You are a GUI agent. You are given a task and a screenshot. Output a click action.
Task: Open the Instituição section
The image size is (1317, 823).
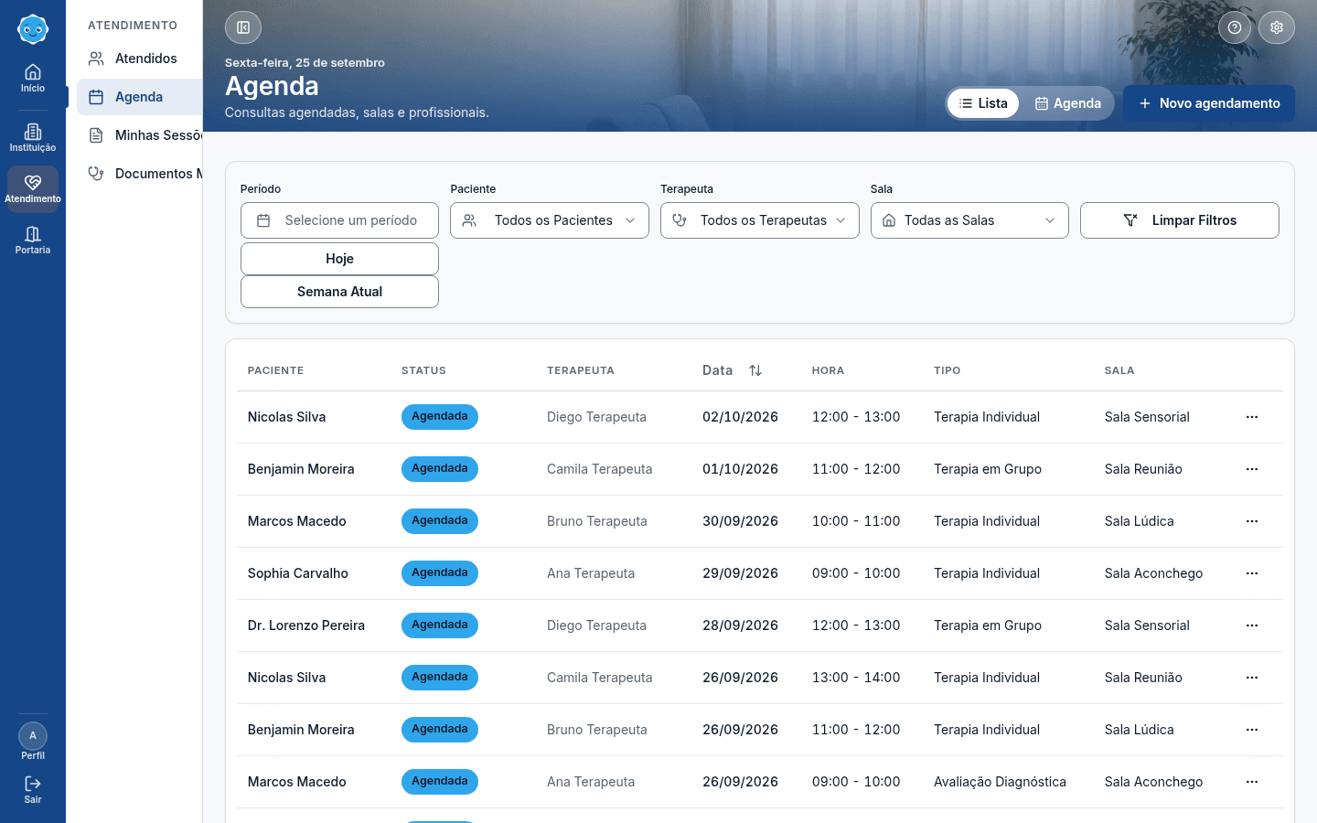[x=33, y=138]
